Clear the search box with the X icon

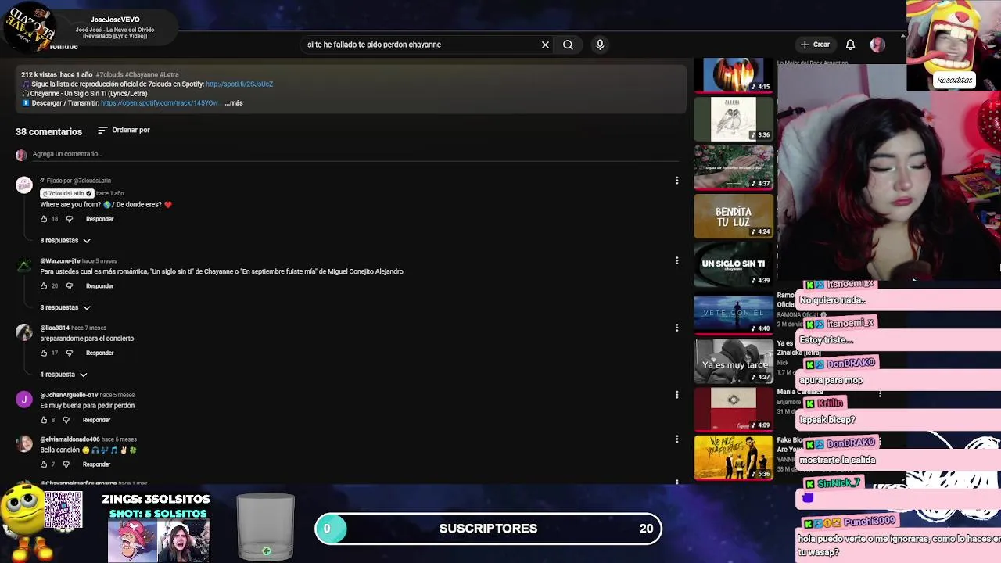[x=545, y=45]
